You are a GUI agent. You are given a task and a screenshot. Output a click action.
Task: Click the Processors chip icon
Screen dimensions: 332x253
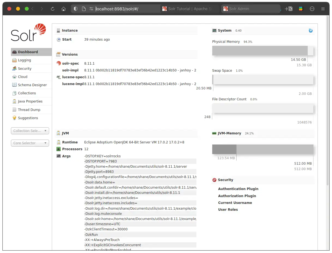(58, 149)
